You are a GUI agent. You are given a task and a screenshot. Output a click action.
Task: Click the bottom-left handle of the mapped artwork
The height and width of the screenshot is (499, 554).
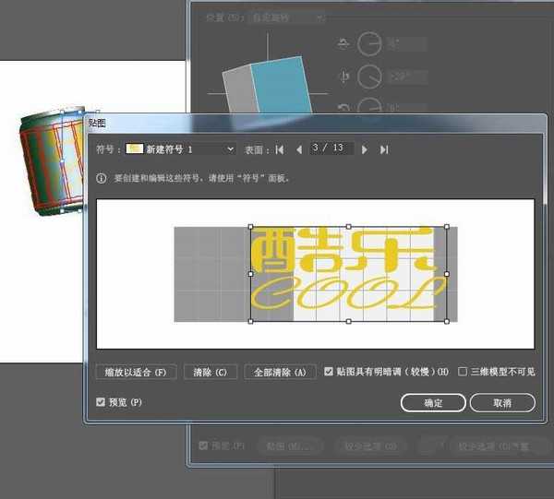click(250, 321)
